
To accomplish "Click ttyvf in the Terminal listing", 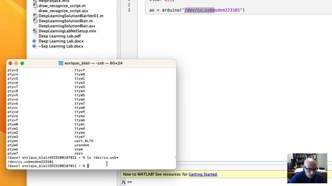I will tap(79, 70).
